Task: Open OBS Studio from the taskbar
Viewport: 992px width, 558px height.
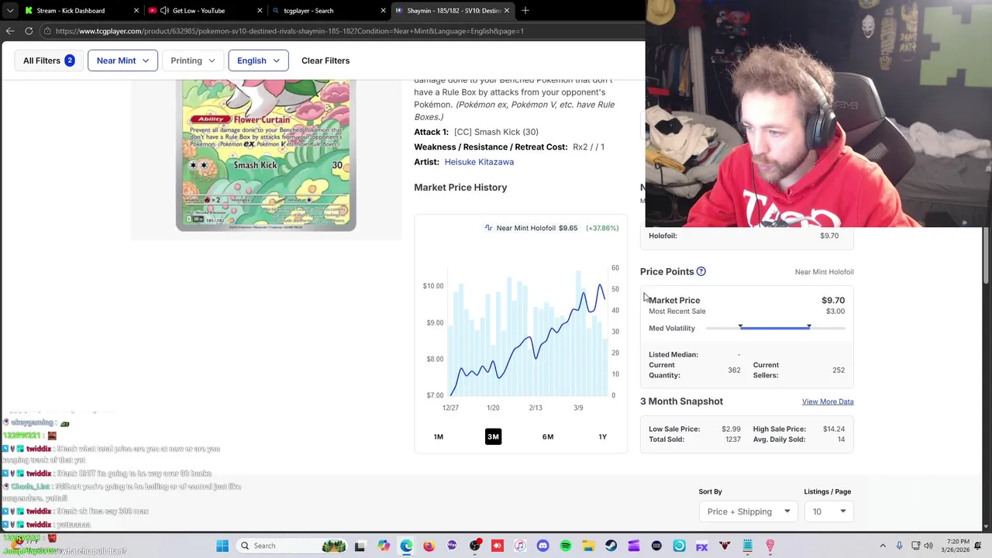Action: coord(474,546)
